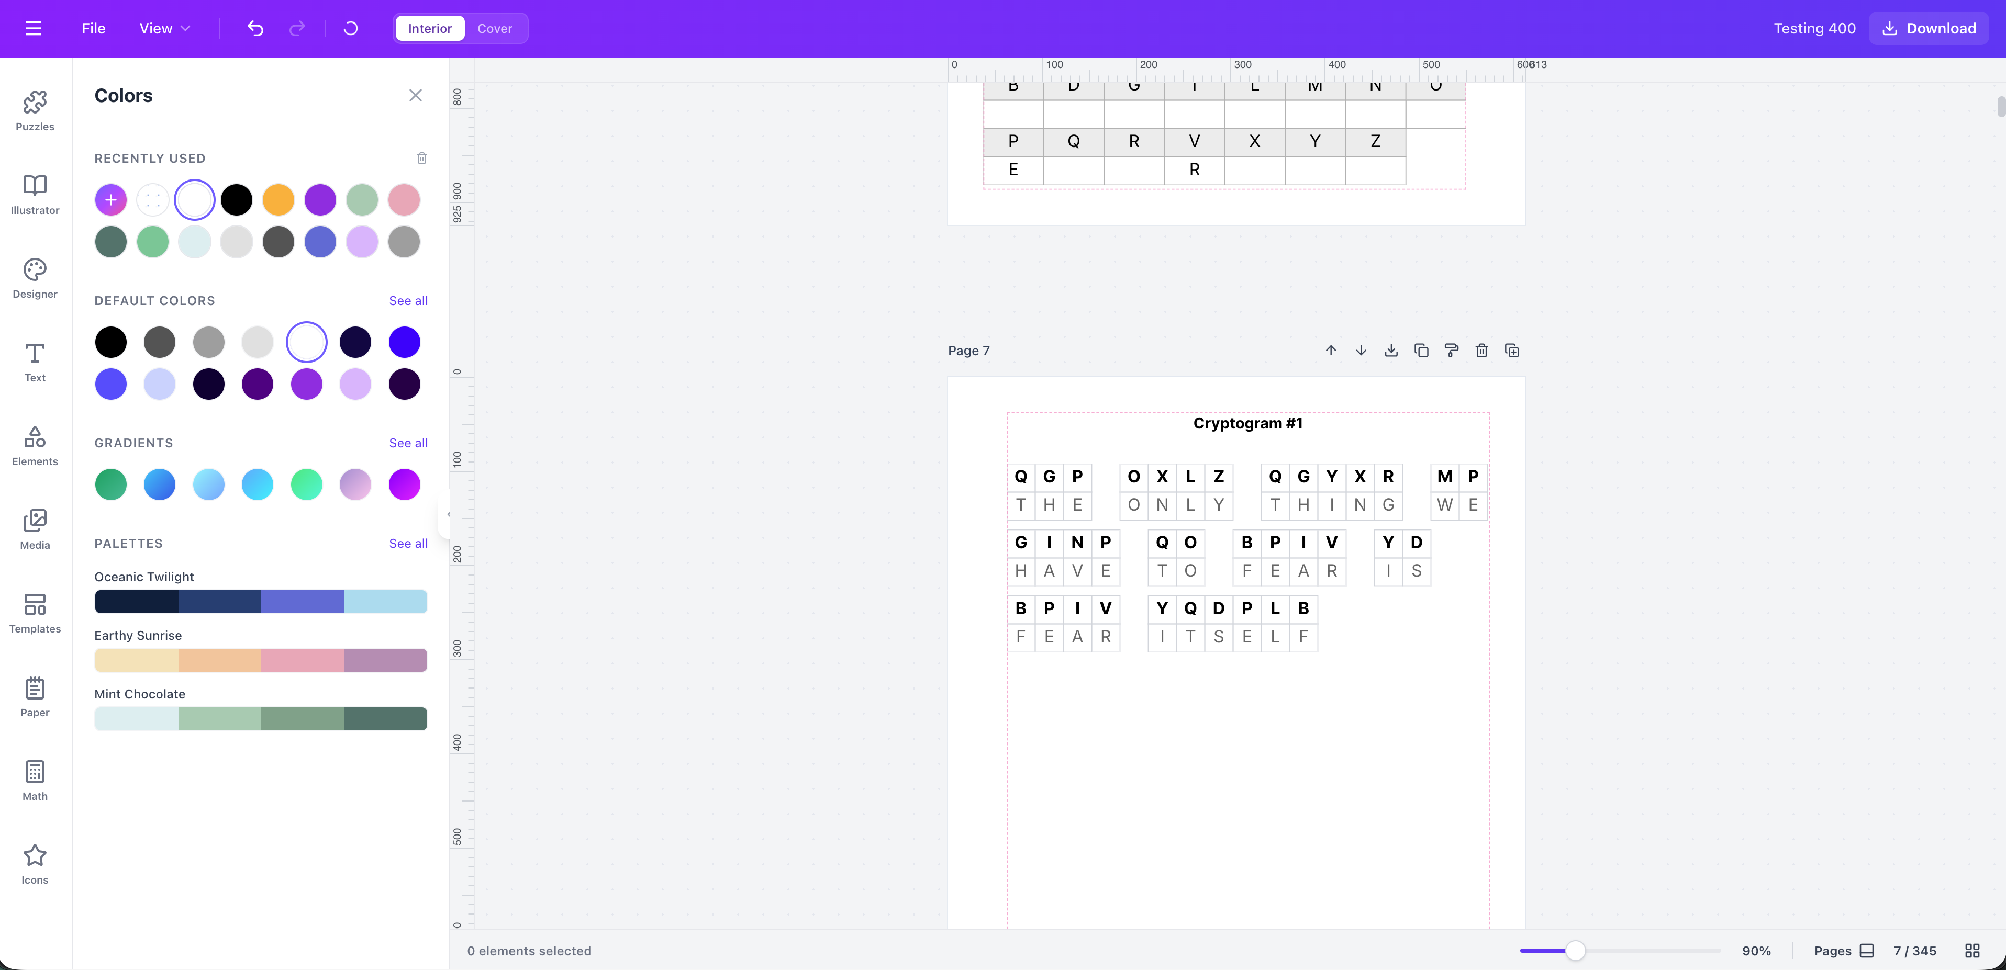Select the Illustrator sidebar tool

(34, 195)
